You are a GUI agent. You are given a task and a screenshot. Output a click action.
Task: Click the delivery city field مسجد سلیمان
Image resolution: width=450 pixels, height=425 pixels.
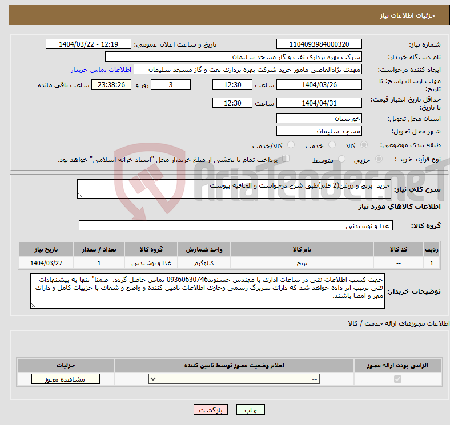[x=319, y=131]
